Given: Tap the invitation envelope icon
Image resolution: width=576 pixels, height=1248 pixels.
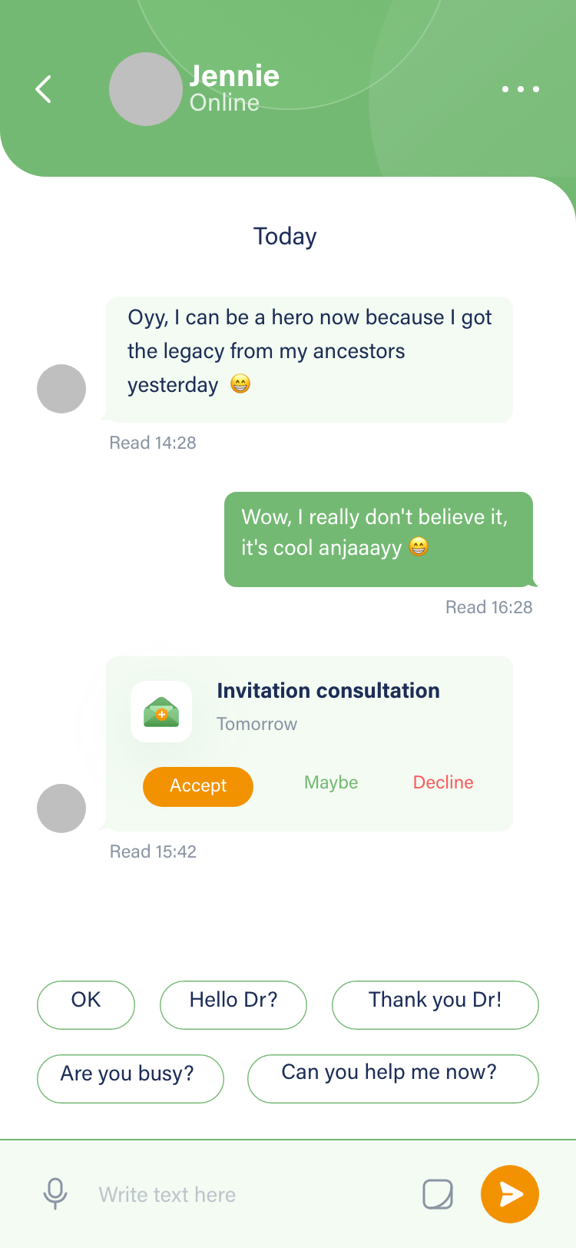Looking at the screenshot, I should 161,712.
